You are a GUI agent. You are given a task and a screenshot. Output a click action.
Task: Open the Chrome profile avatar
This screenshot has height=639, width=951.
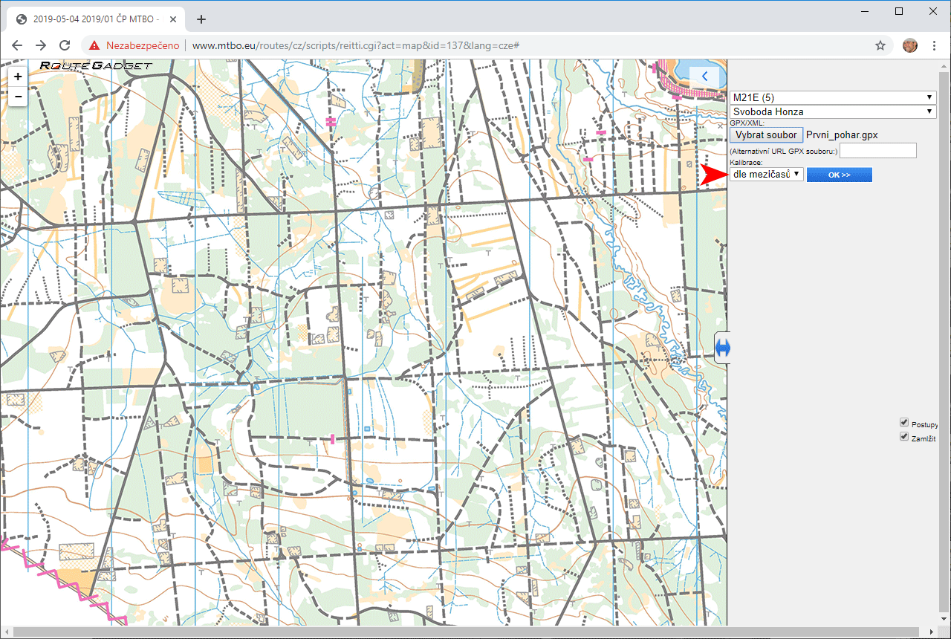coord(909,45)
